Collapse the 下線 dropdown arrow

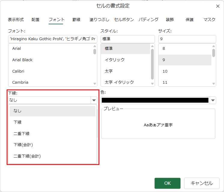click(x=94, y=100)
